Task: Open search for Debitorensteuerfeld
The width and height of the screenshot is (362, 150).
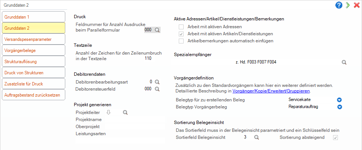Action: [x=157, y=89]
